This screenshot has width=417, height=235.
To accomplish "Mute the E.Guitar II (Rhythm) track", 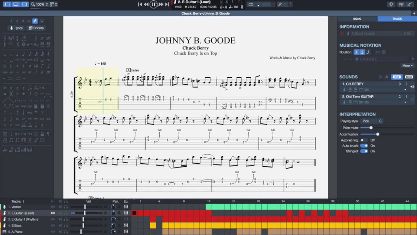I will click(60, 219).
